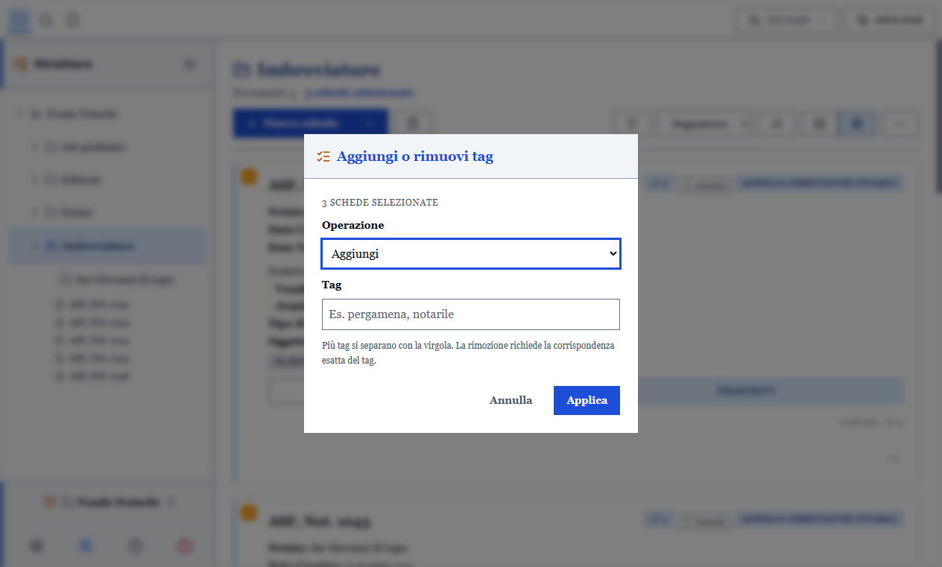Click the red circular icon at sidebar bottom
This screenshot has height=567, width=942.
click(185, 546)
